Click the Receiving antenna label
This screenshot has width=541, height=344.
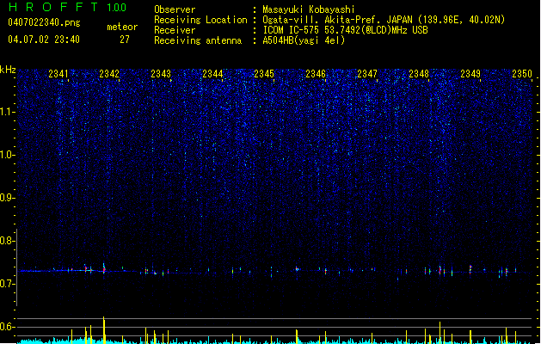point(198,40)
